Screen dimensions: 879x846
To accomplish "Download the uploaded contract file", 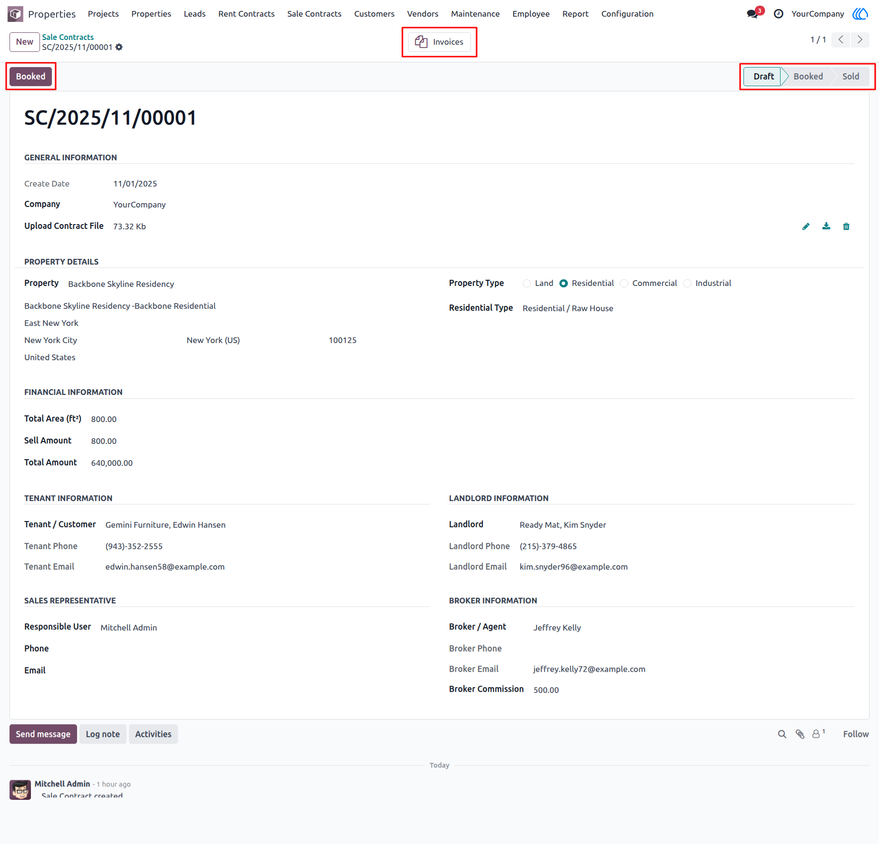I will [826, 226].
